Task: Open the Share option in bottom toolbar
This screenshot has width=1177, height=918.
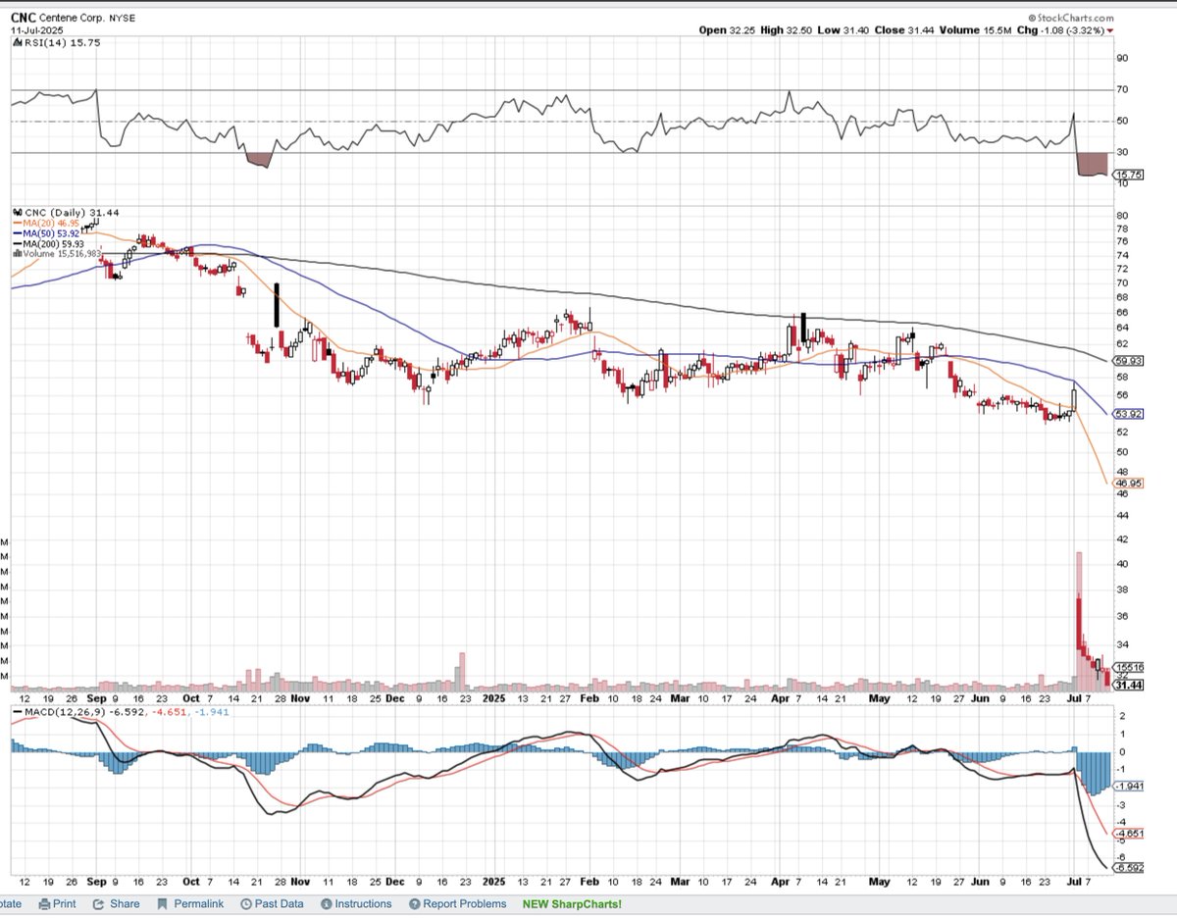Action: 117,903
